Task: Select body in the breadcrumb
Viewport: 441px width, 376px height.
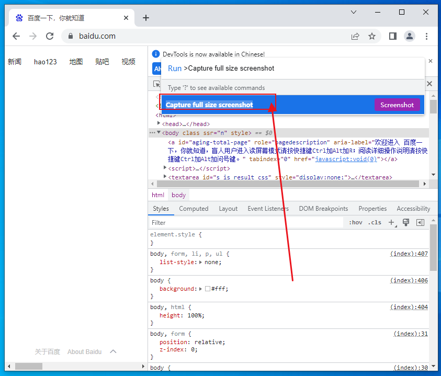Action: pos(178,195)
